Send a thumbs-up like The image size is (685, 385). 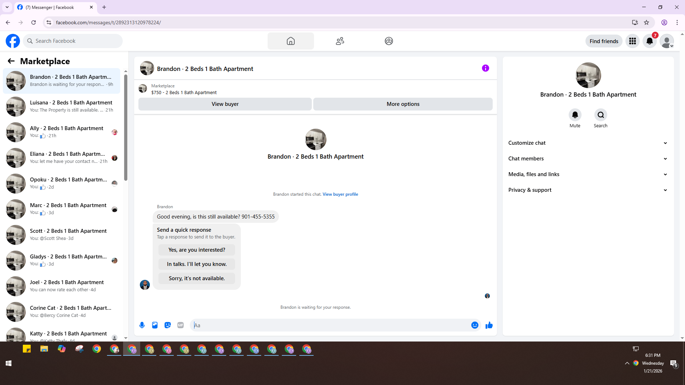pyautogui.click(x=489, y=325)
